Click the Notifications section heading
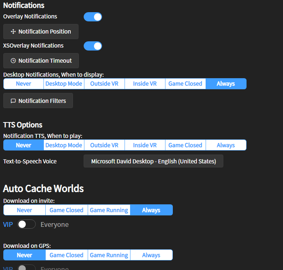 (x=24, y=6)
